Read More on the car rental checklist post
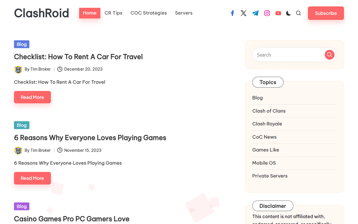The width and height of the screenshot is (358, 224). 32,97
